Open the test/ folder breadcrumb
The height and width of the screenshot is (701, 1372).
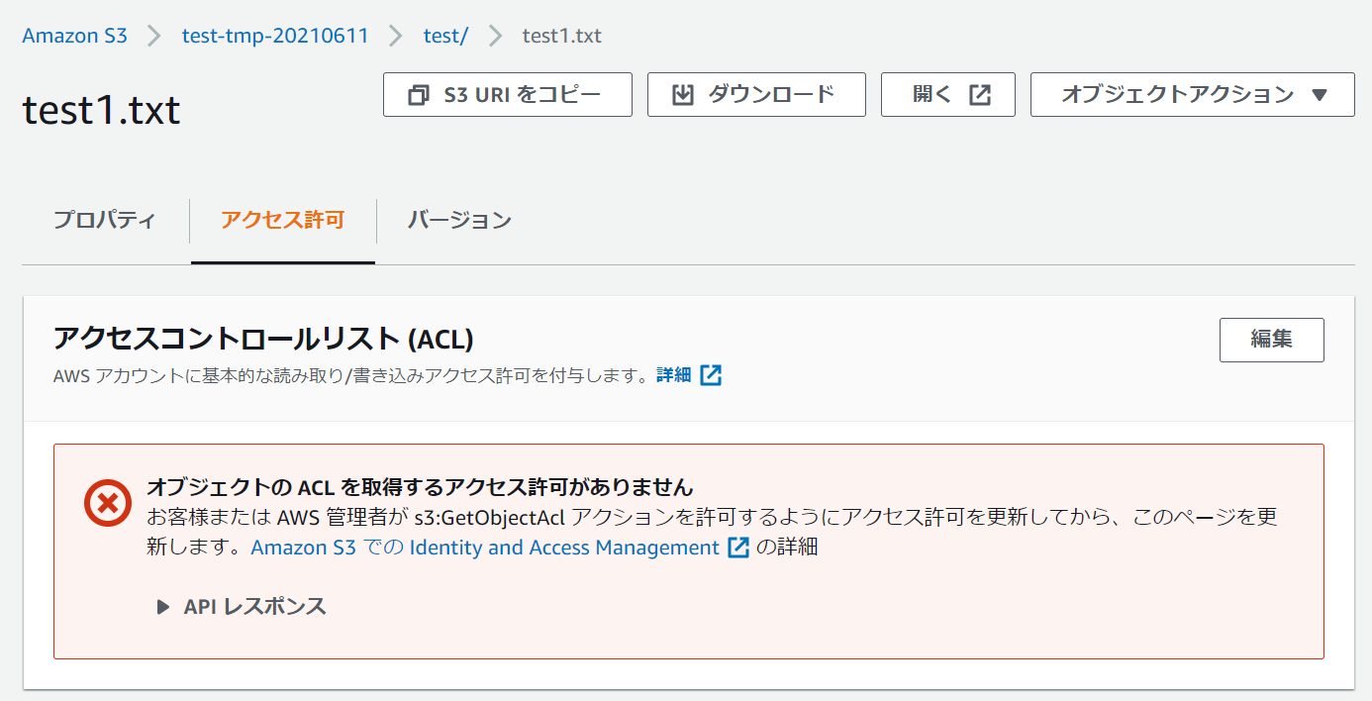pyautogui.click(x=445, y=36)
